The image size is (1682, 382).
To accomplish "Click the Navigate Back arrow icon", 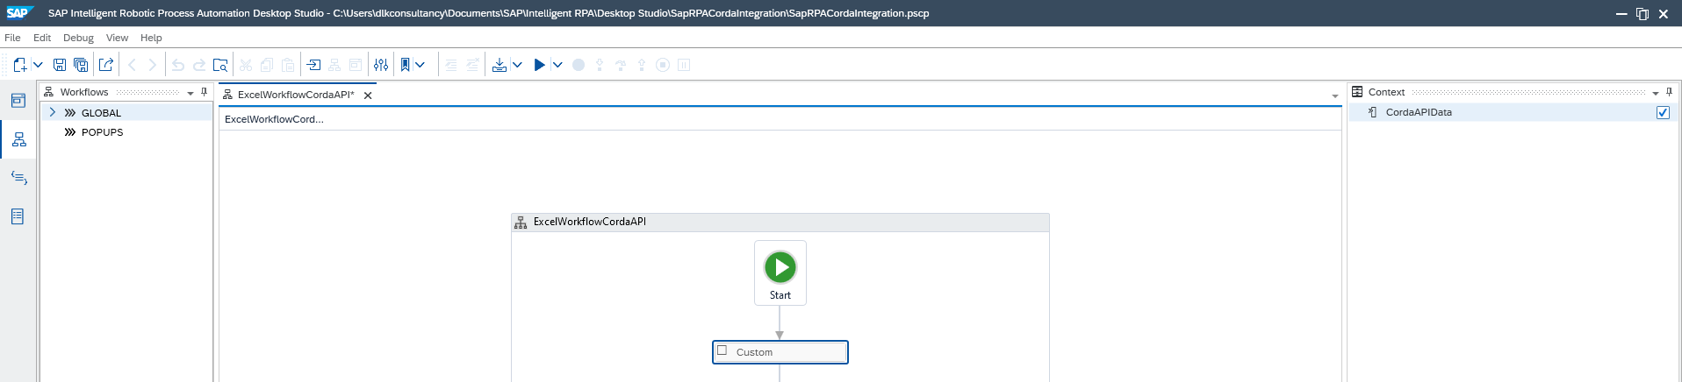I will 132,65.
